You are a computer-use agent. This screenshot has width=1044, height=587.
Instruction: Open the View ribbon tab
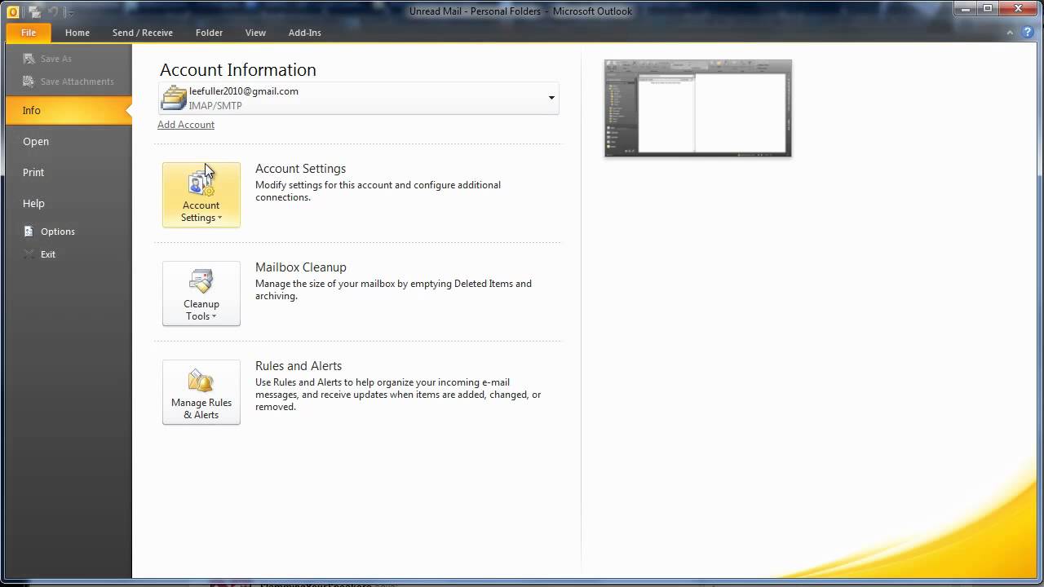click(x=255, y=33)
